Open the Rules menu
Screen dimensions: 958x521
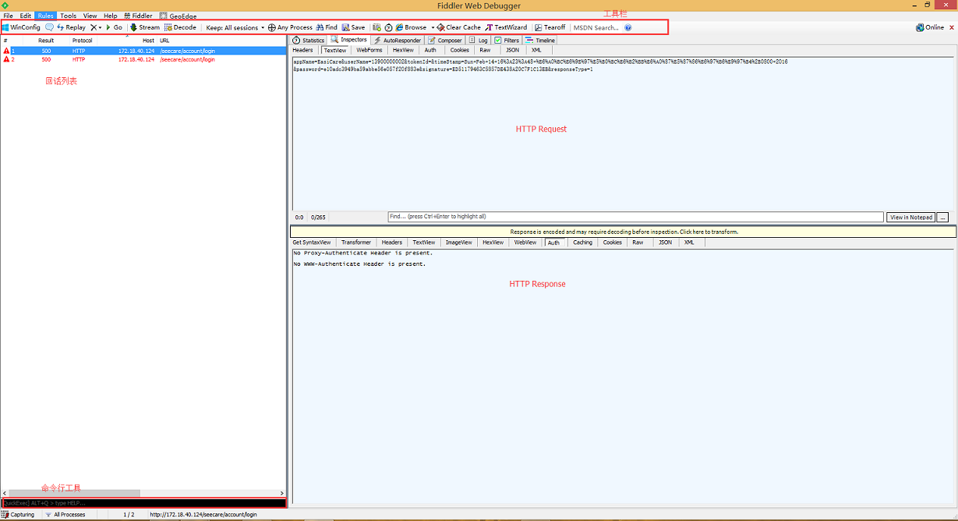[46, 16]
